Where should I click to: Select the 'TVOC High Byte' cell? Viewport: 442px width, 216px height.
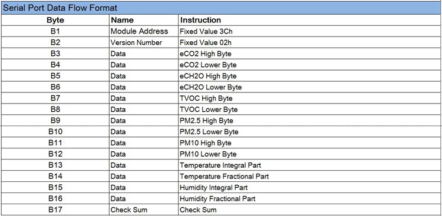tap(310, 98)
